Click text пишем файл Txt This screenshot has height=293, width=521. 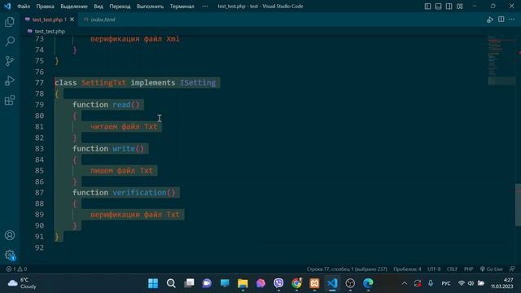click(x=121, y=170)
